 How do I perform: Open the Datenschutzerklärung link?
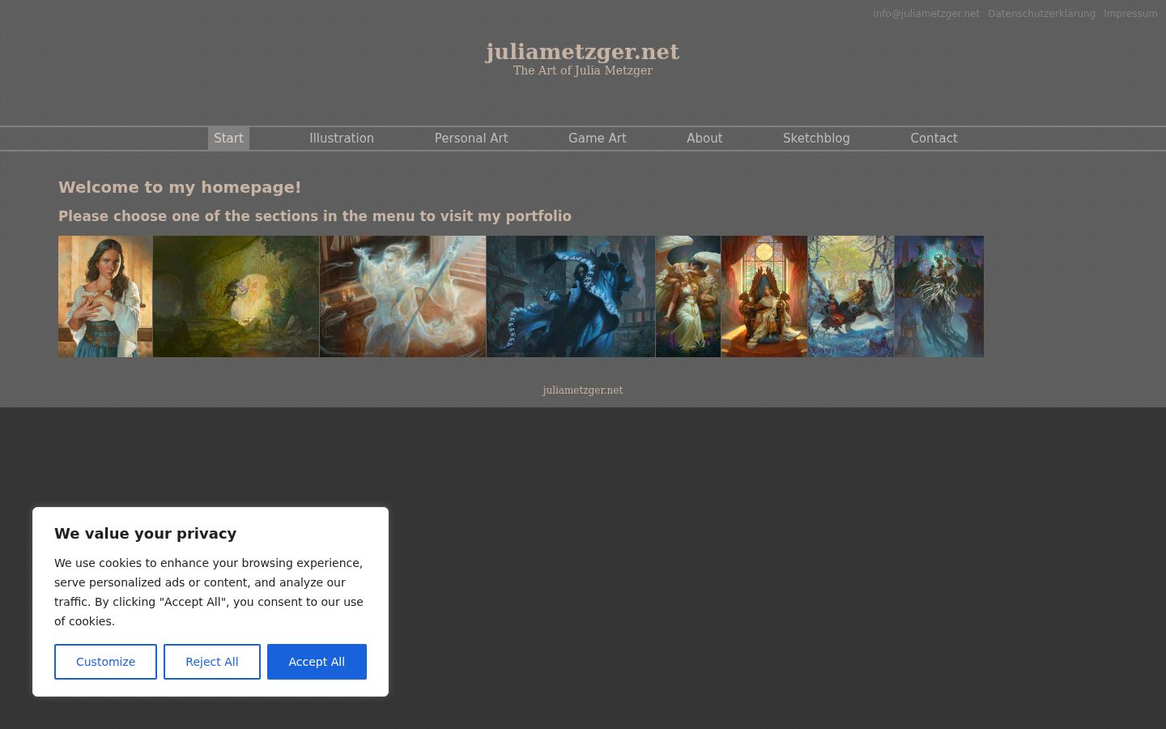(1041, 14)
